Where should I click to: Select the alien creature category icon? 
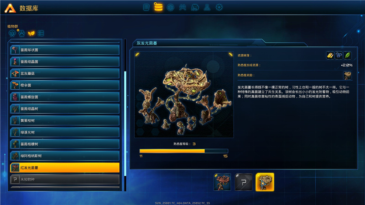click(12, 33)
